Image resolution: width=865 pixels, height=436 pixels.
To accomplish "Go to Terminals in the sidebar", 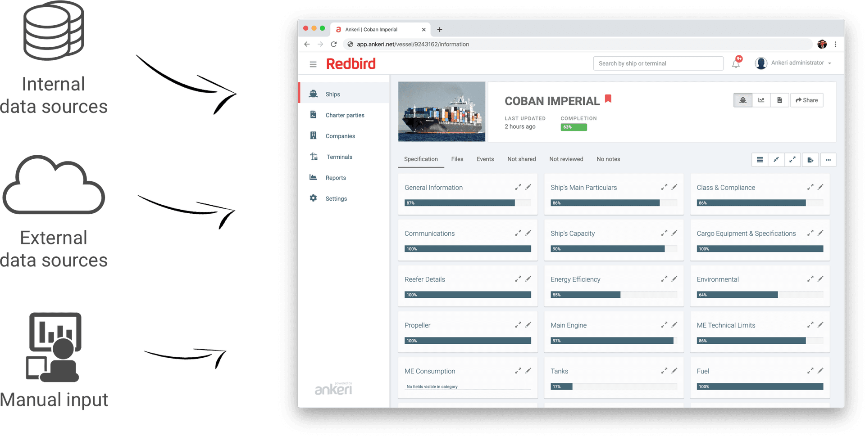I will click(344, 157).
